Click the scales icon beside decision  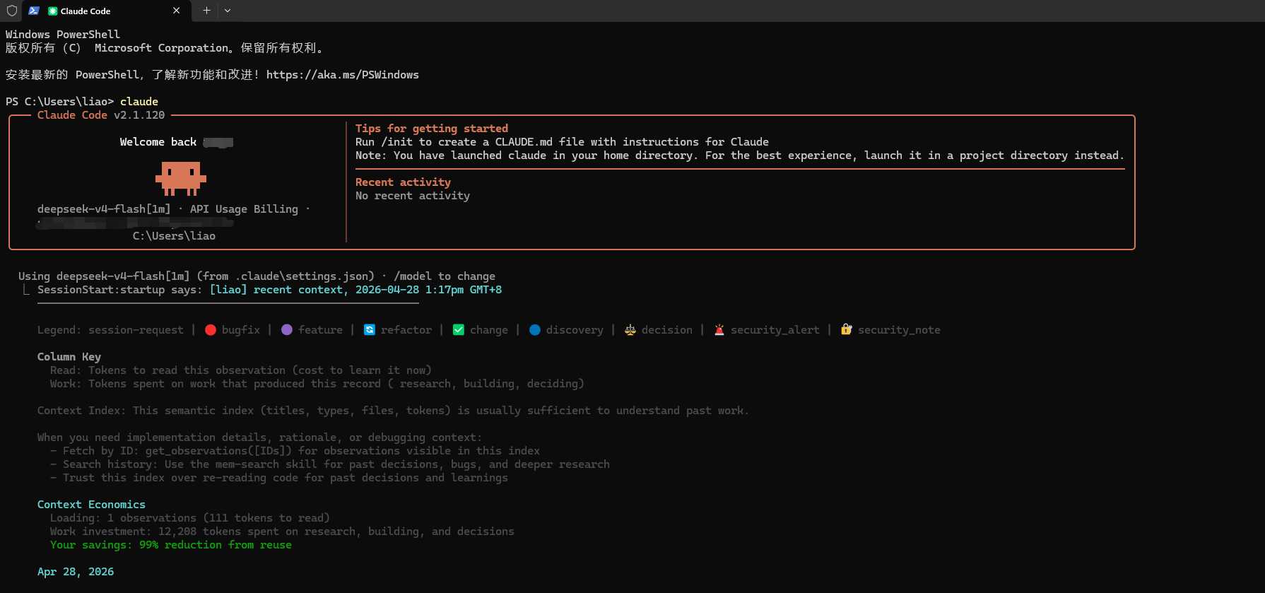pyautogui.click(x=630, y=330)
